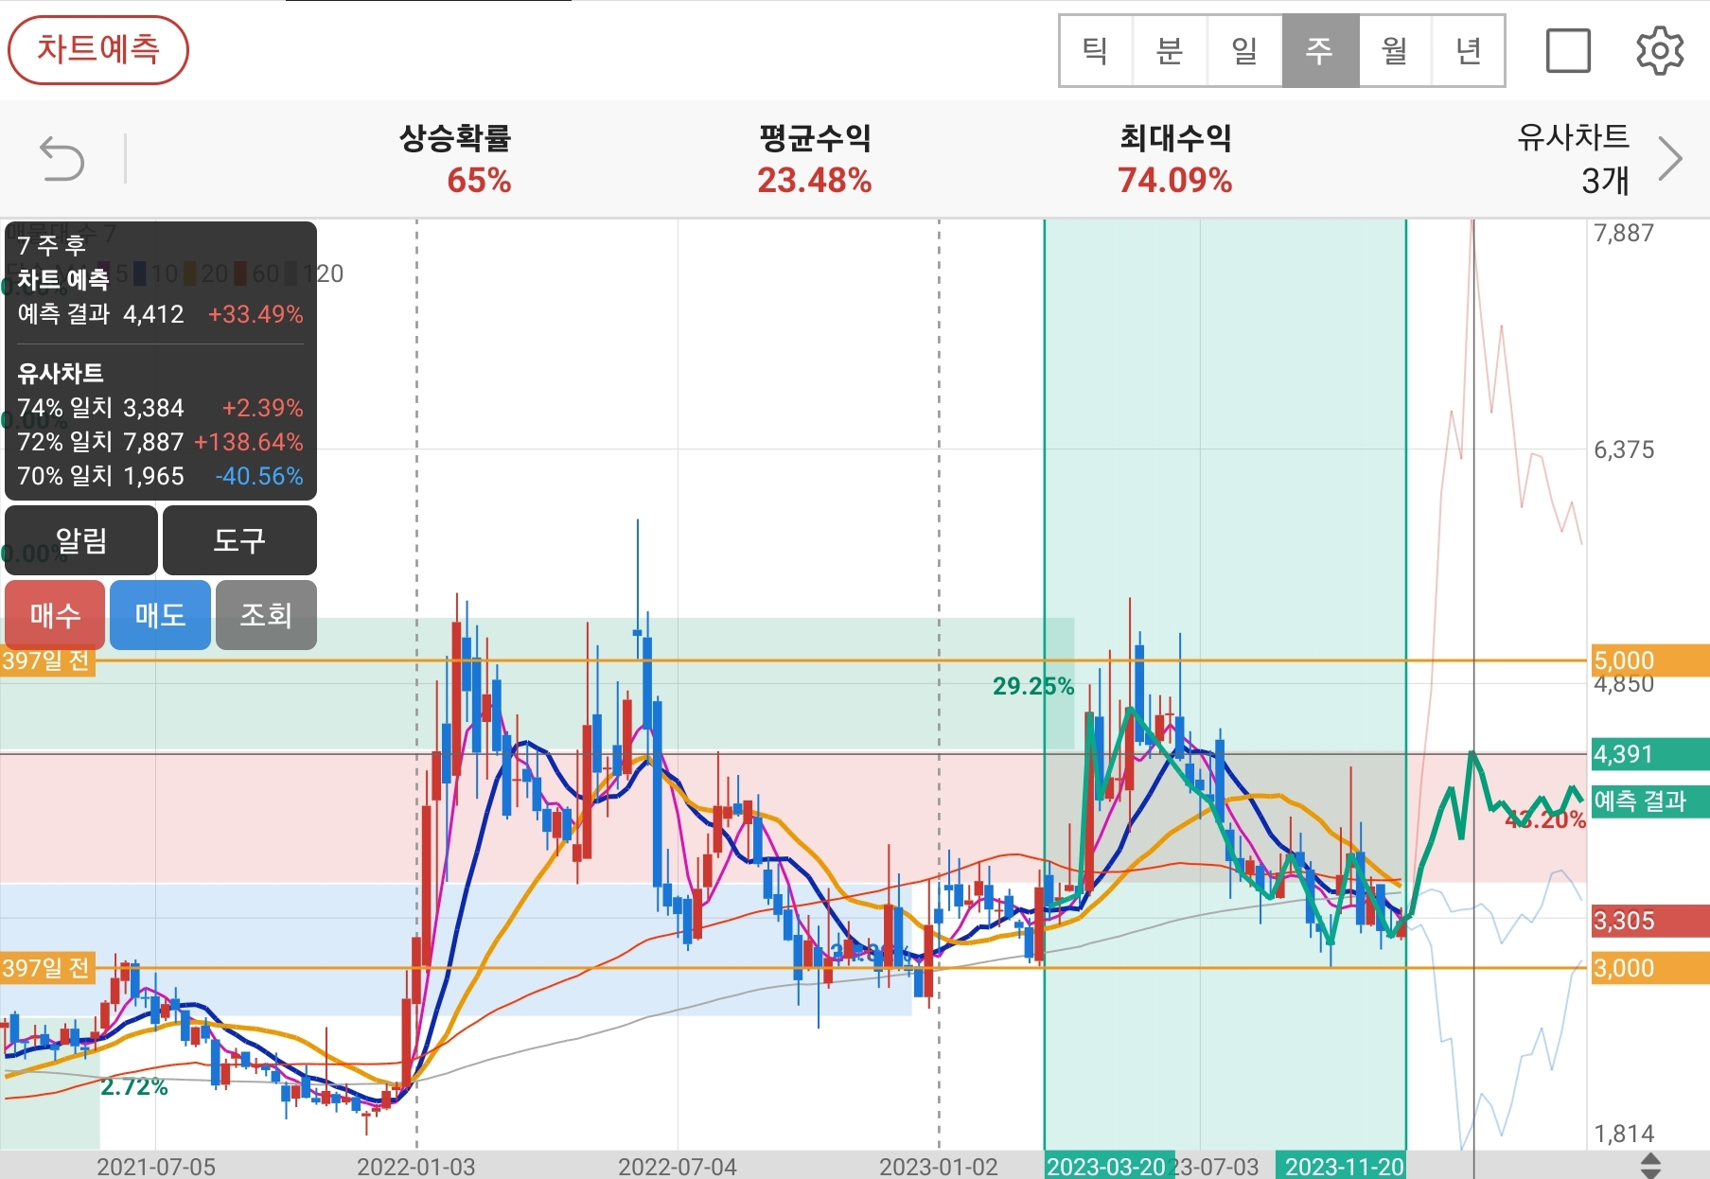Click the 29.25% green percentage label

click(x=1033, y=686)
